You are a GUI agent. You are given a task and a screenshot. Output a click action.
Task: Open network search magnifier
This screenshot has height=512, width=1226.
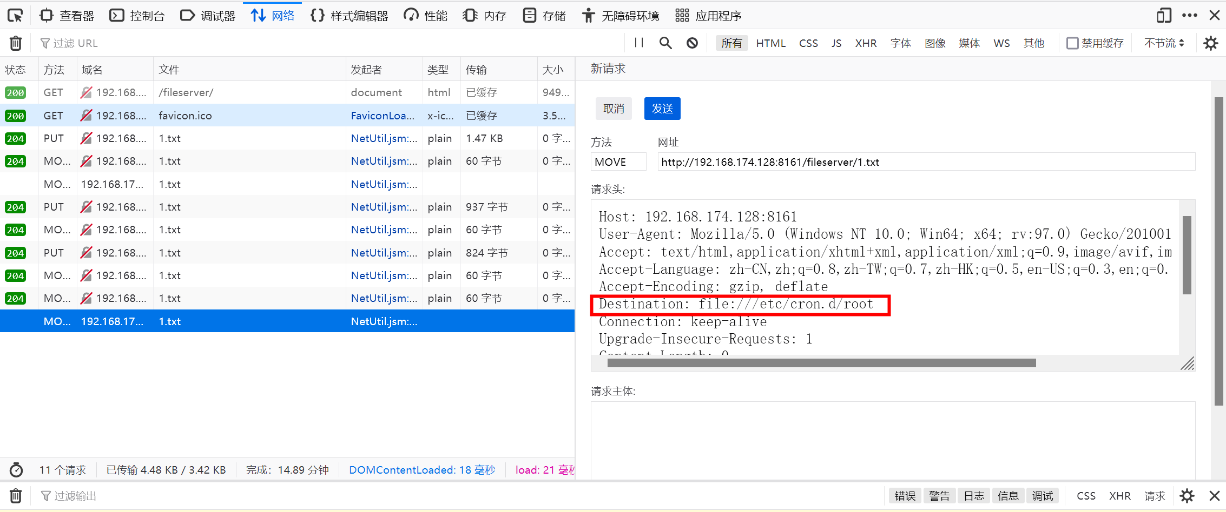tap(665, 43)
